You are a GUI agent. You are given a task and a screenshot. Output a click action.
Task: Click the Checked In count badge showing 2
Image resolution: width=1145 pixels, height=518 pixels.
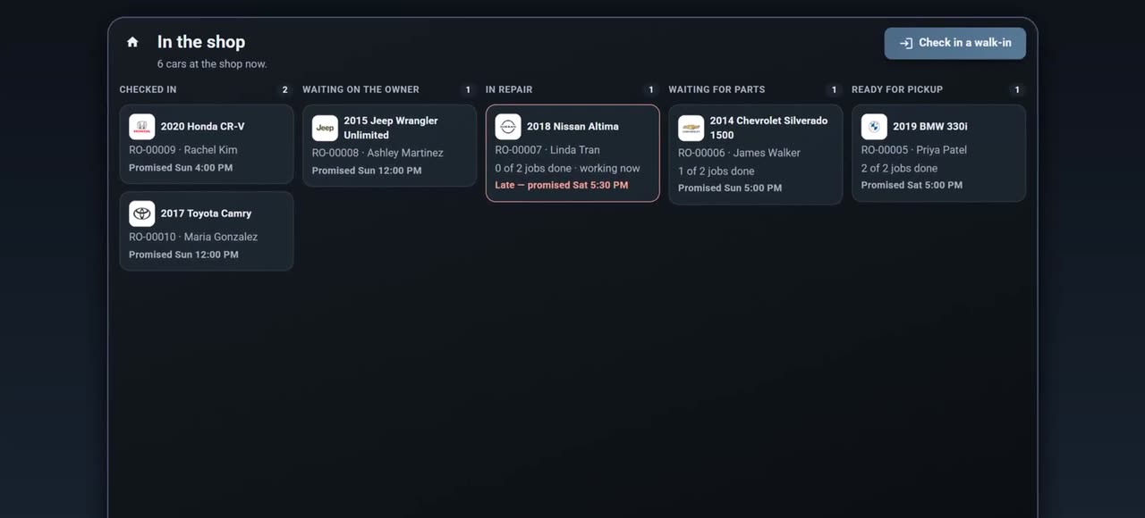pos(285,89)
